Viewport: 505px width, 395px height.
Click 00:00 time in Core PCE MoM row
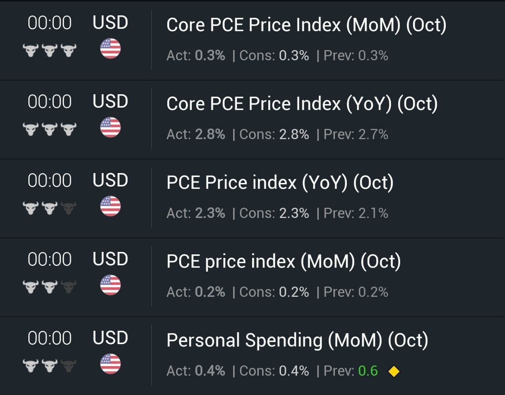(x=50, y=22)
